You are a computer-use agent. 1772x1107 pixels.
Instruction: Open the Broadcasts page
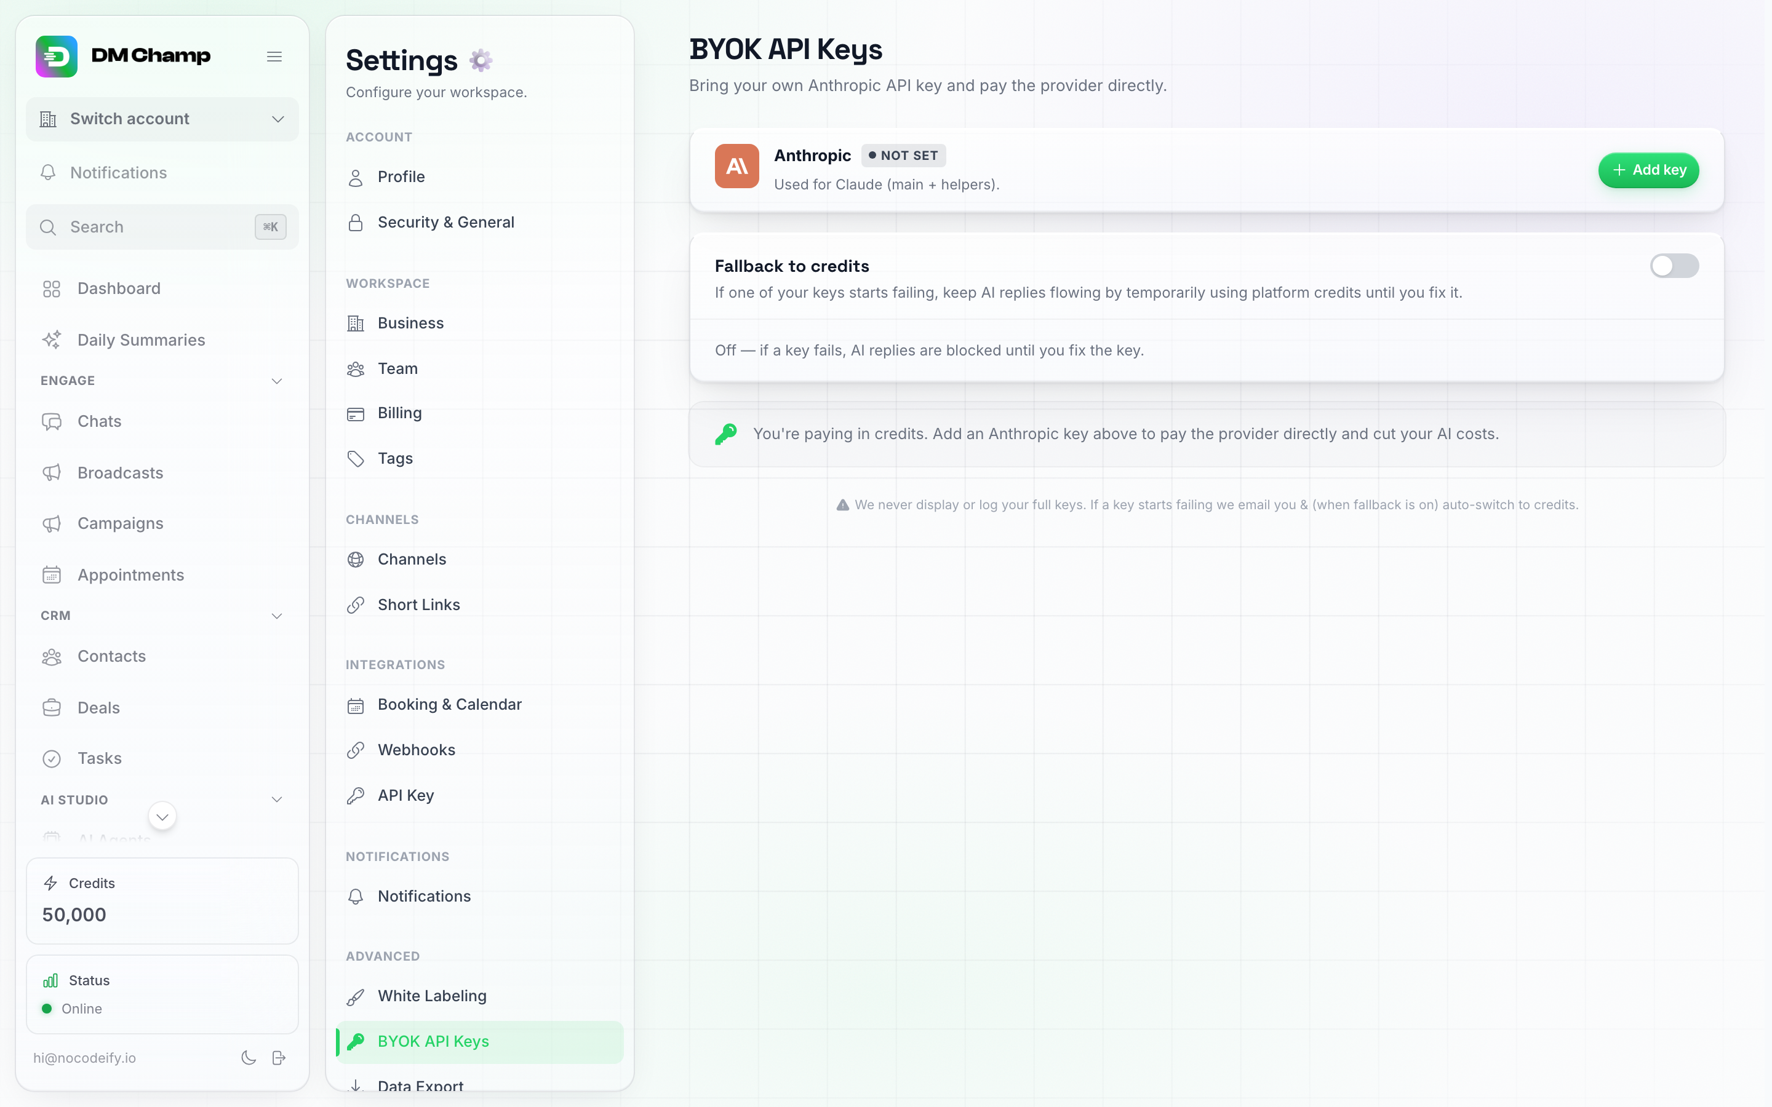(x=162, y=473)
